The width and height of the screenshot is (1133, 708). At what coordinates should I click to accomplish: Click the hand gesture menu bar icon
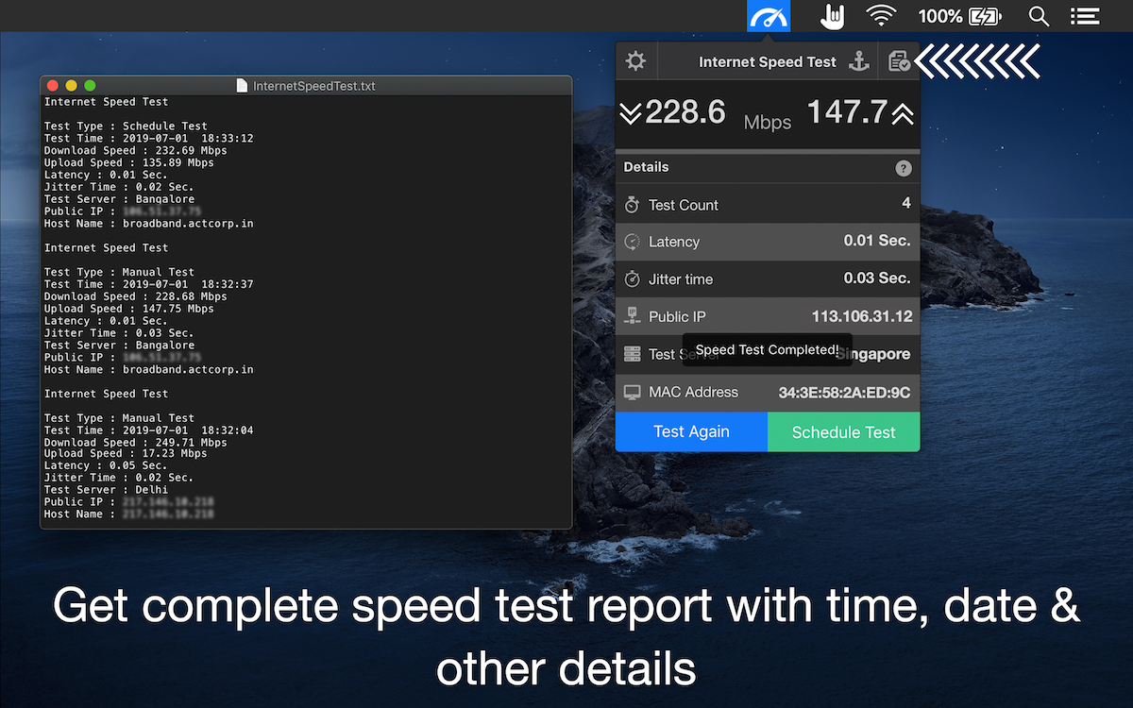[832, 15]
